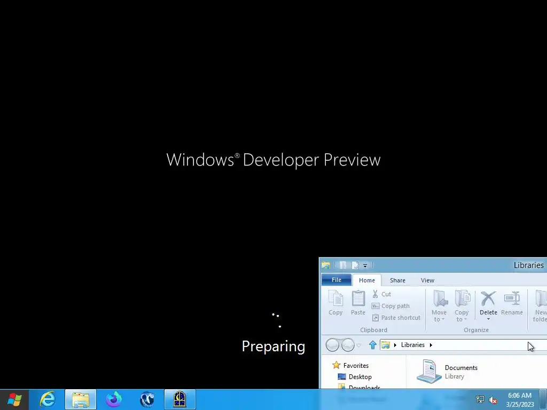Image resolution: width=547 pixels, height=410 pixels.
Task: Click the Cut scissors command
Action: pyautogui.click(x=382, y=294)
